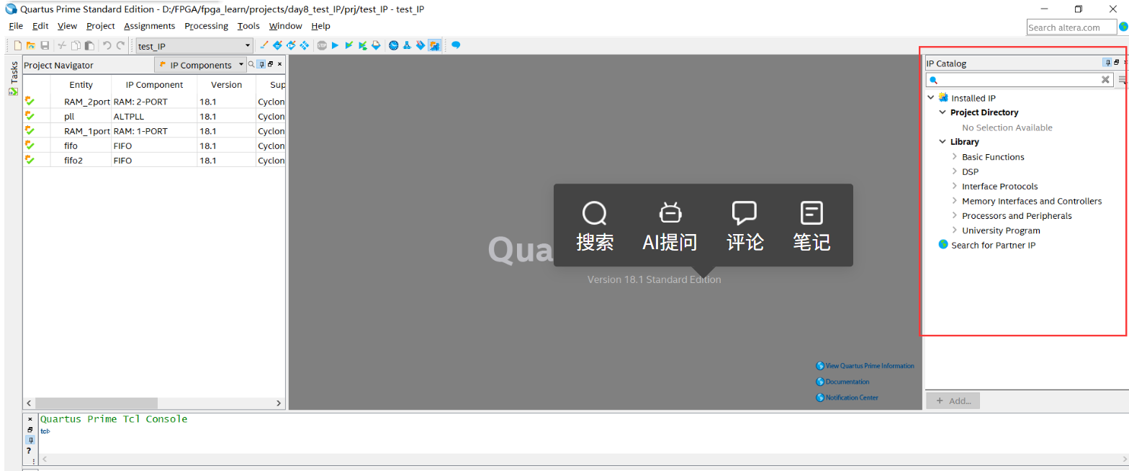
Task: Click the blue speech bubble toolbar icon
Action: (x=456, y=45)
